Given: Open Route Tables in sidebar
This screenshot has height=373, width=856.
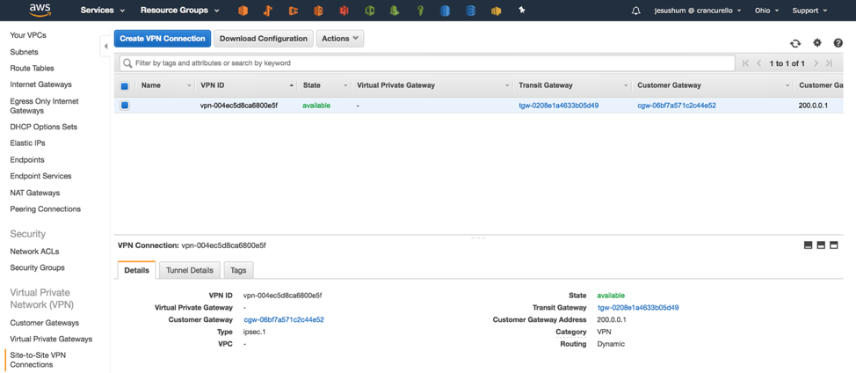Looking at the screenshot, I should [x=32, y=69].
